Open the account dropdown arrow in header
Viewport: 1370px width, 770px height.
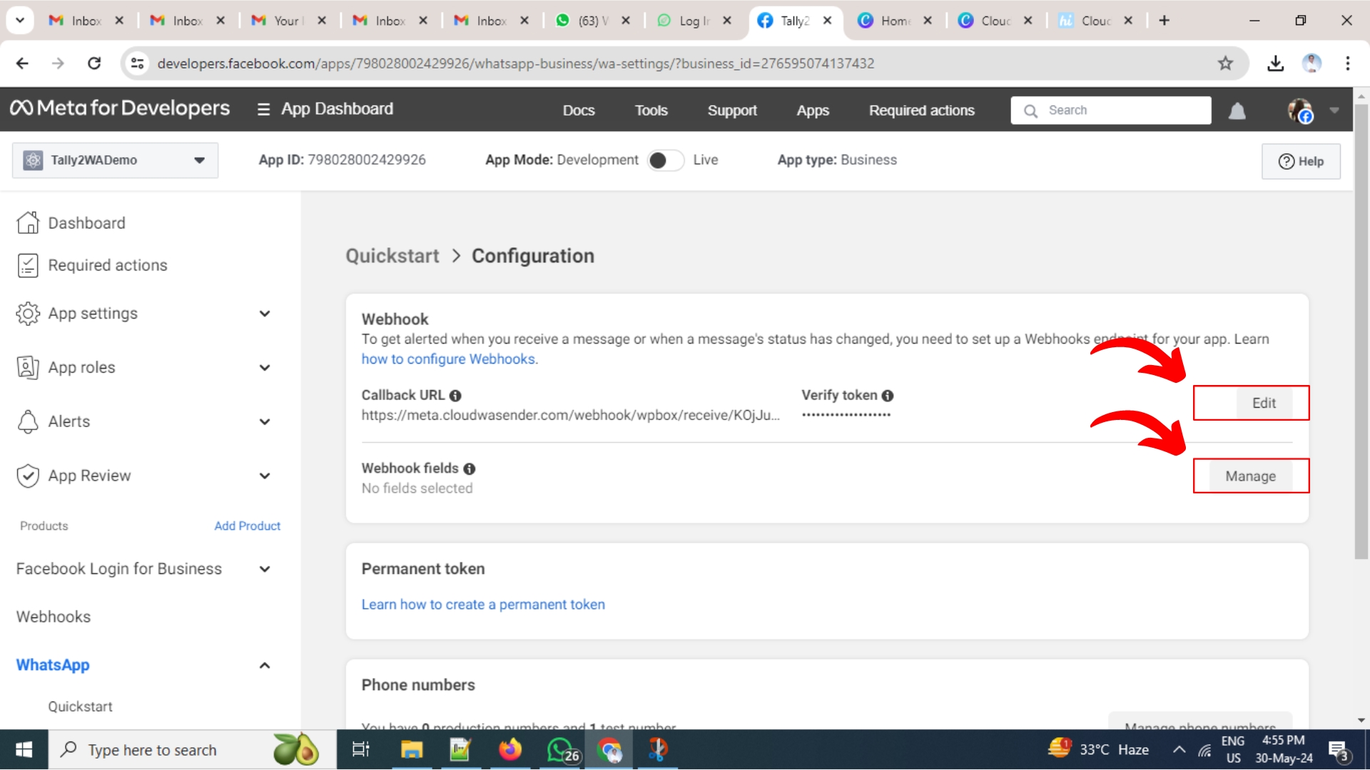tap(1334, 111)
